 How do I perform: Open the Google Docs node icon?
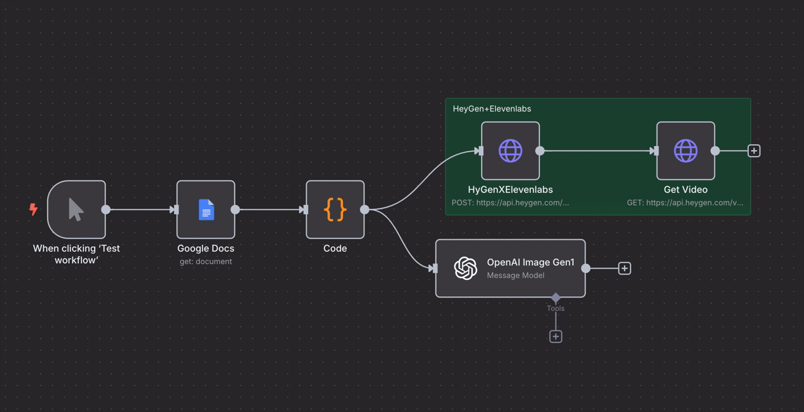tap(206, 210)
